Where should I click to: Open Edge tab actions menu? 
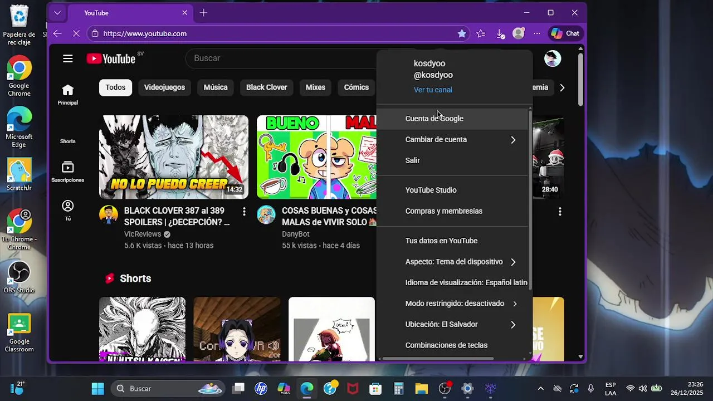point(57,13)
